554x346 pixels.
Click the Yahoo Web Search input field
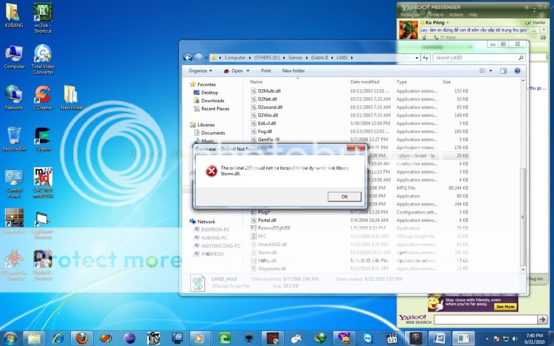point(485,320)
